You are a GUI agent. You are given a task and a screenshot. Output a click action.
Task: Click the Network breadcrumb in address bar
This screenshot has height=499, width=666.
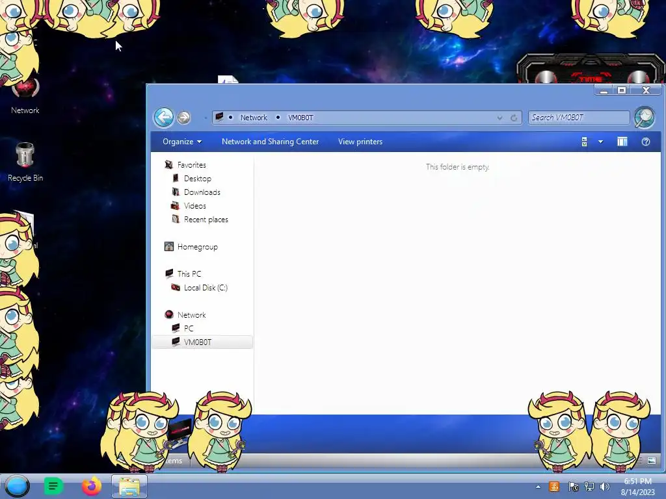tap(254, 118)
